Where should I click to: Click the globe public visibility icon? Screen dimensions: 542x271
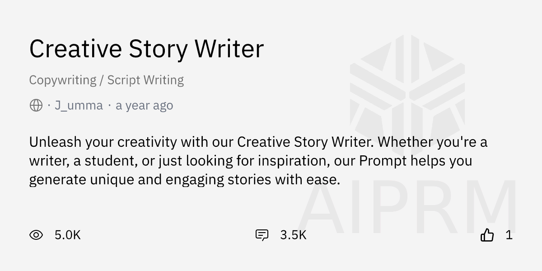(36, 106)
